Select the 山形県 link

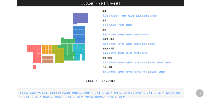coord(144,44)
